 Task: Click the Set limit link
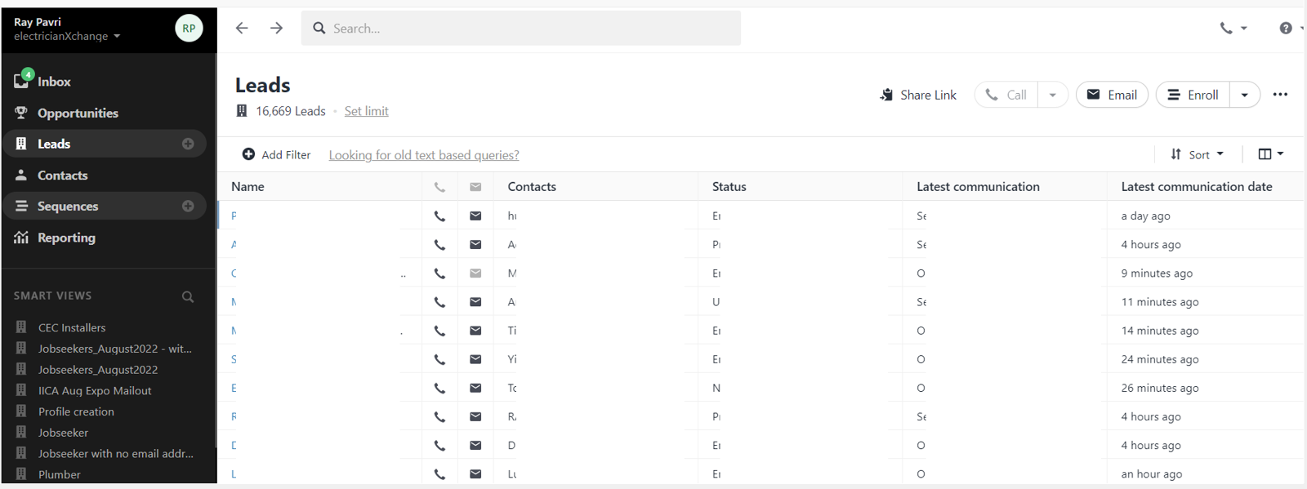point(366,111)
